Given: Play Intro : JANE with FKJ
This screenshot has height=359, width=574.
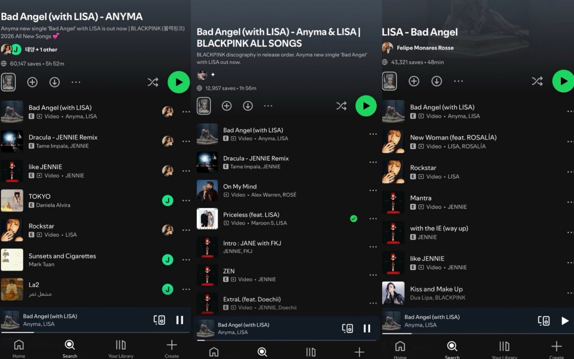Looking at the screenshot, I should coord(287,247).
